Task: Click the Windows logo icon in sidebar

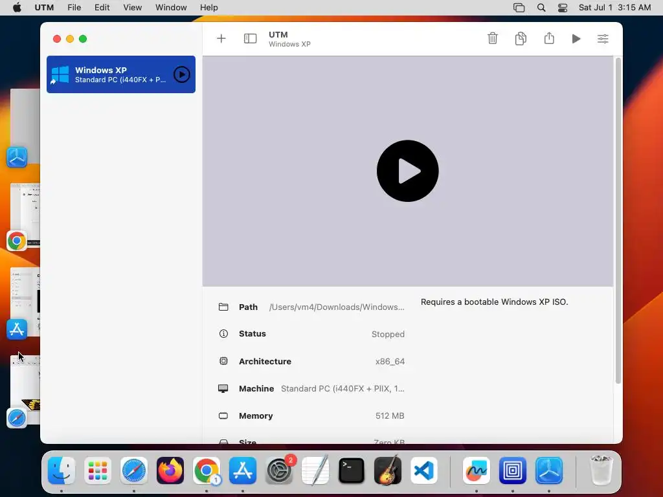Action: coord(60,74)
